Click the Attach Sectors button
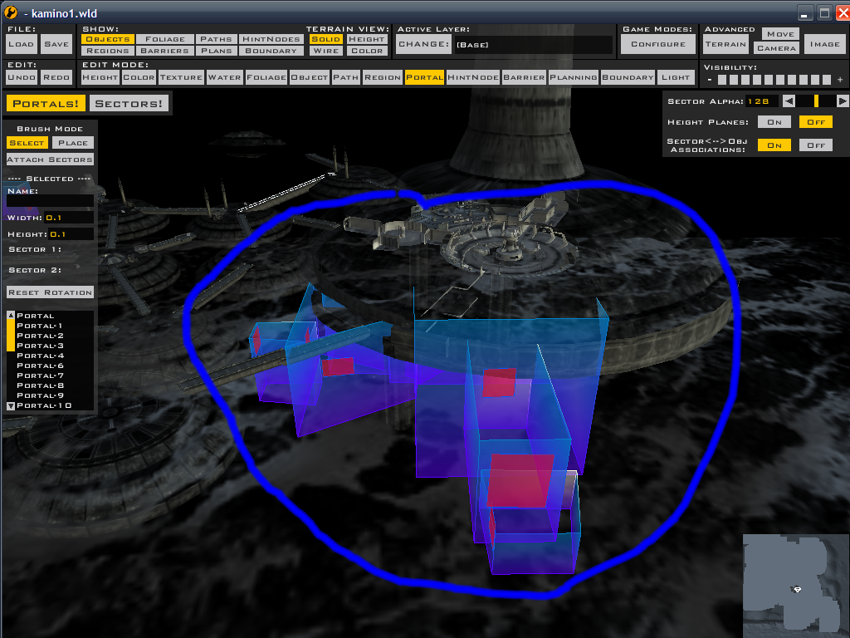 click(50, 159)
